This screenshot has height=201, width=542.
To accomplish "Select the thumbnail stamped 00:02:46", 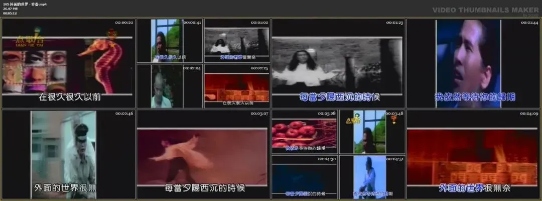I will click(x=68, y=154).
